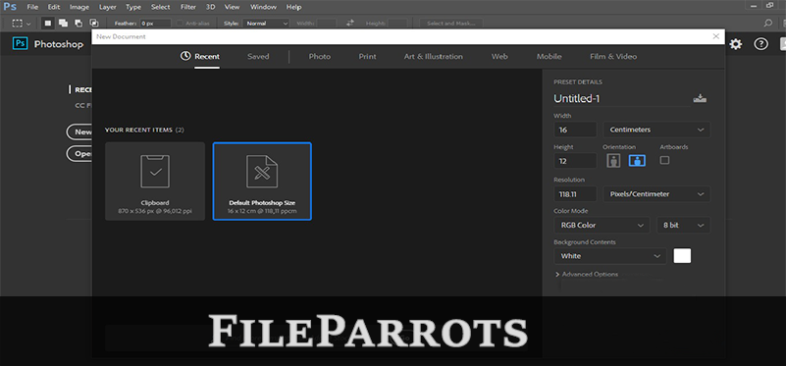Open the Select menu
Viewport: 786px width, 366px height.
click(160, 7)
